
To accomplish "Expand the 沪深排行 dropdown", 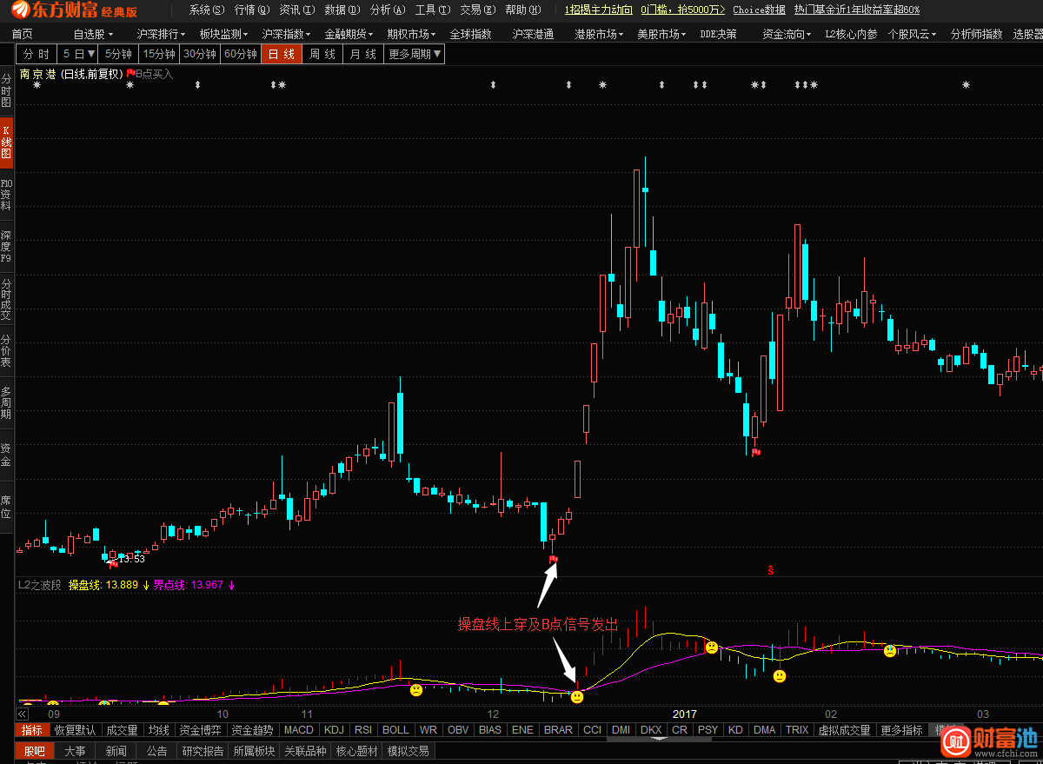I will tap(161, 34).
